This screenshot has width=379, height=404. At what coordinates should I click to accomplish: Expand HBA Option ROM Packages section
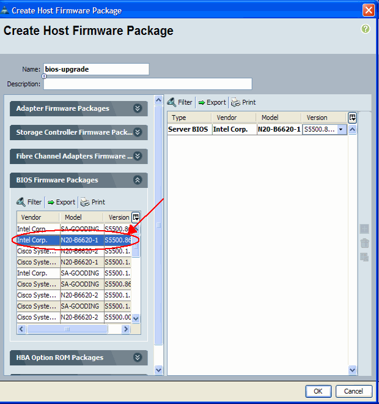click(x=138, y=357)
